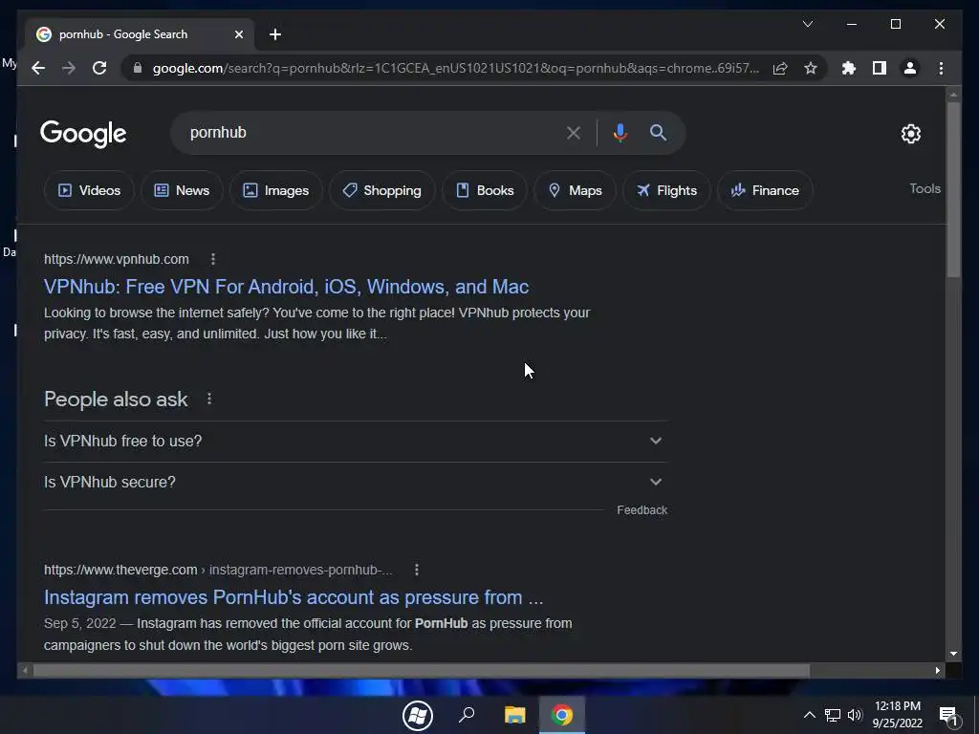Open the tab search chevron
The height and width of the screenshot is (734, 979).
[807, 24]
